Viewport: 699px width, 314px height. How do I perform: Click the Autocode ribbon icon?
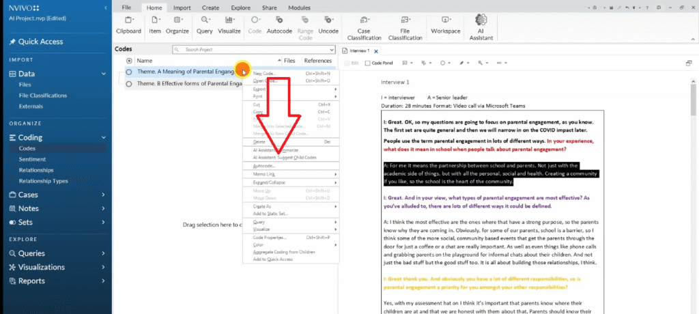click(x=279, y=24)
